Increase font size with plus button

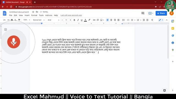70,20
